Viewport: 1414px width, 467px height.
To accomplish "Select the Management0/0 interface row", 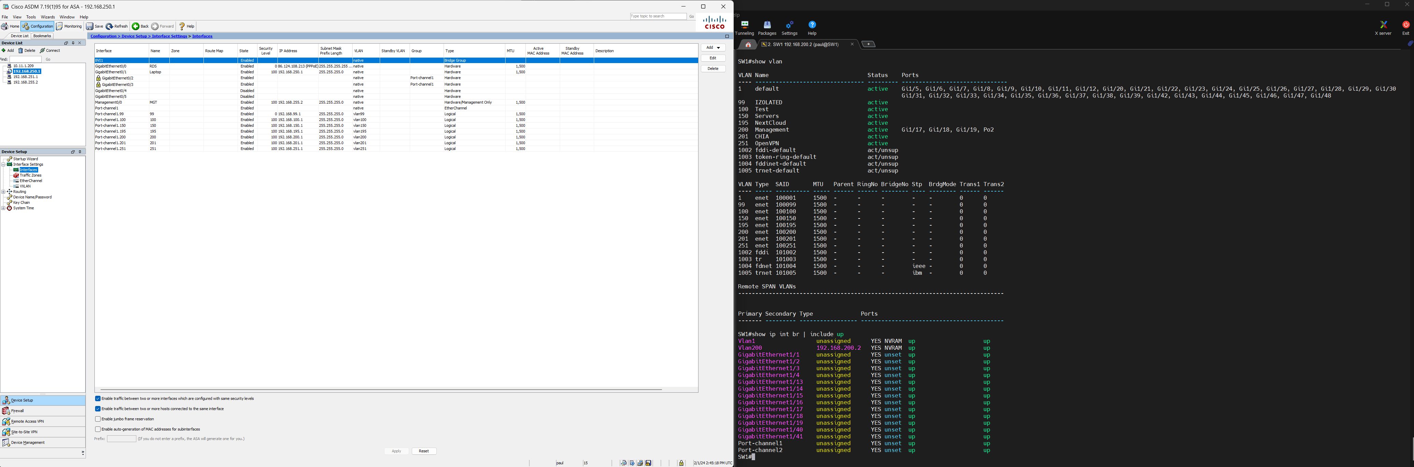I will coord(396,103).
